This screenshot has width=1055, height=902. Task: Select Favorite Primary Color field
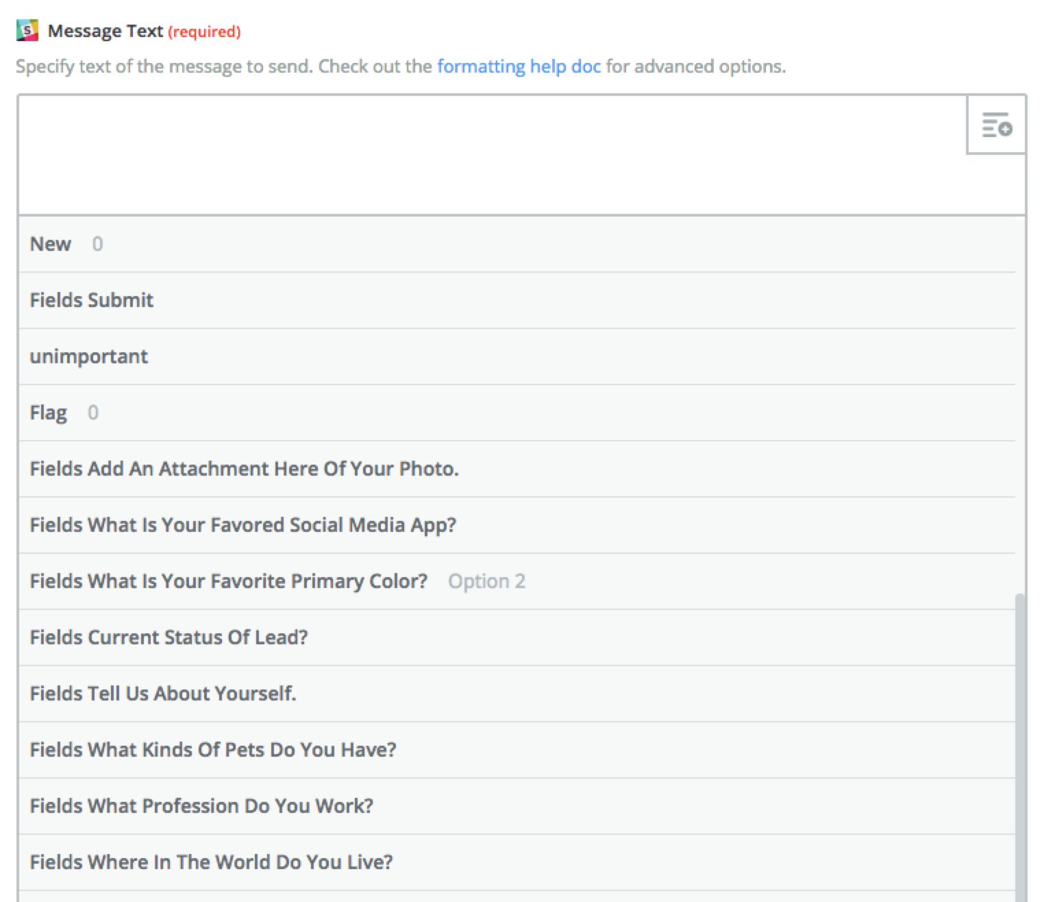517,581
